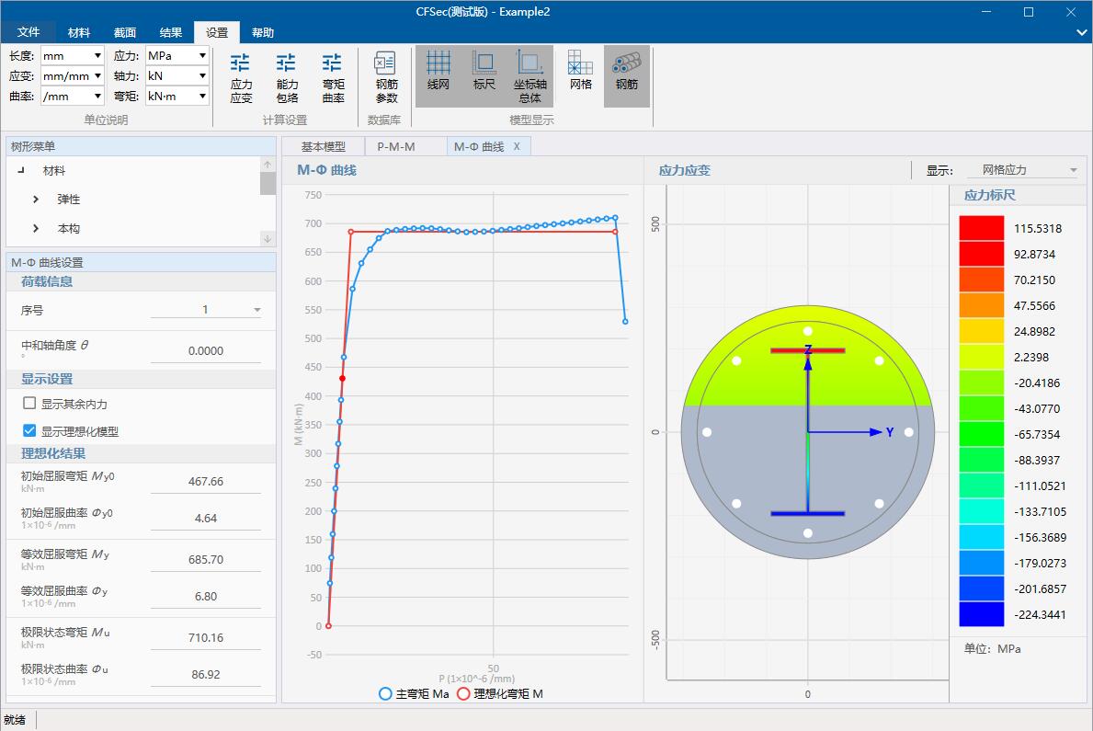The width and height of the screenshot is (1093, 731).
Task: Open the 能力包络 calculation setting
Action: [x=286, y=75]
